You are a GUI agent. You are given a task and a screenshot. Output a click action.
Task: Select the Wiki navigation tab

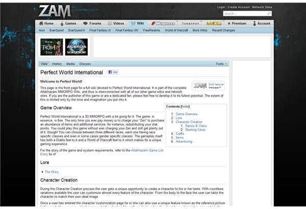click(137, 24)
